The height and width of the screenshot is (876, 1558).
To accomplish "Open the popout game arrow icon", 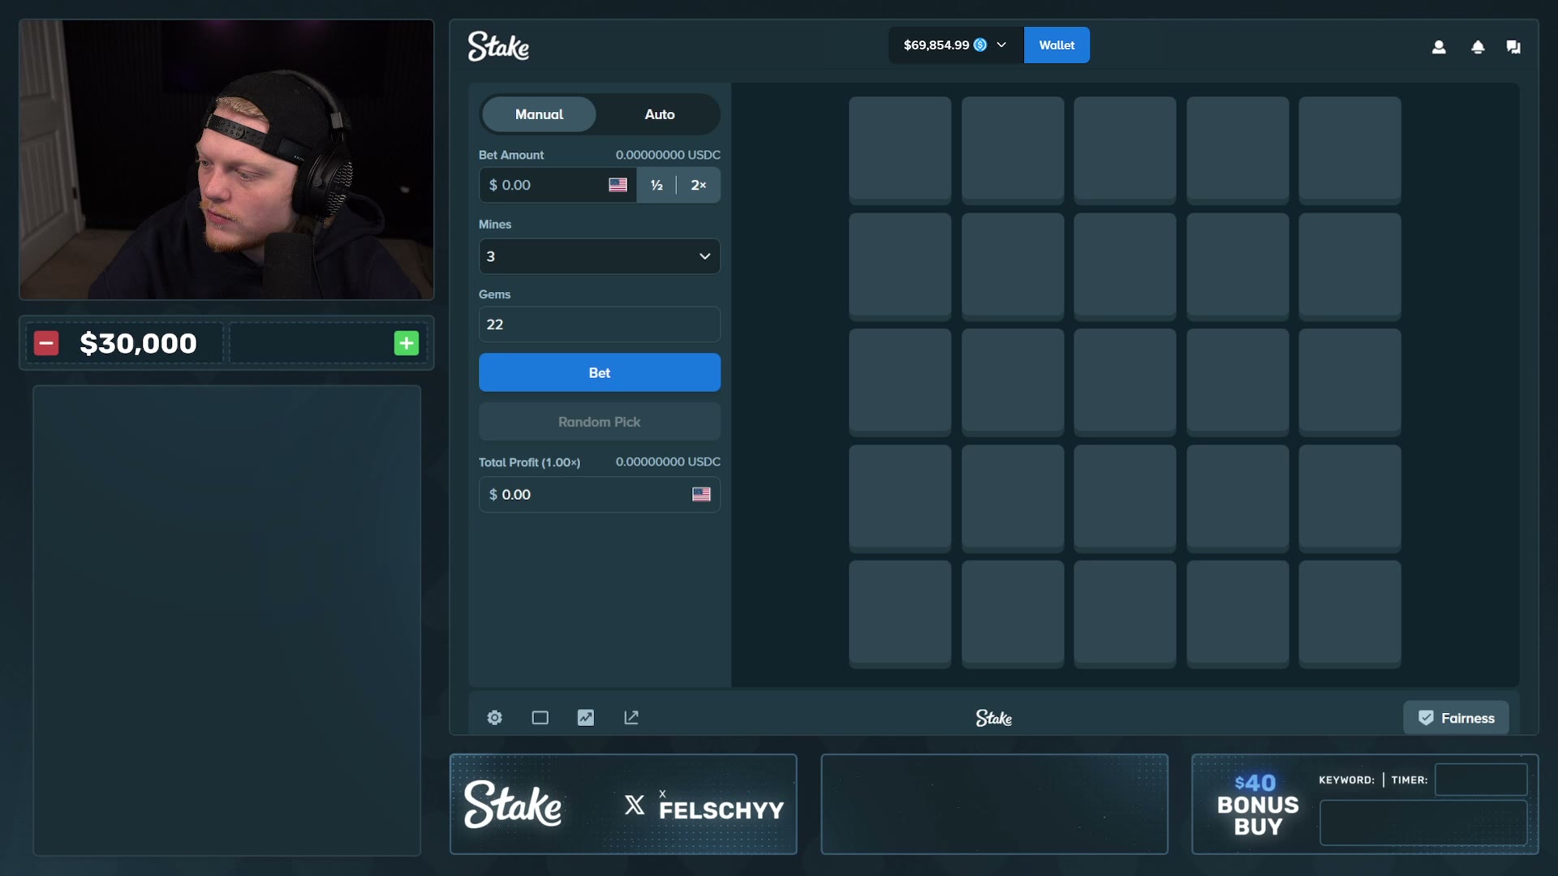I will click(x=631, y=718).
